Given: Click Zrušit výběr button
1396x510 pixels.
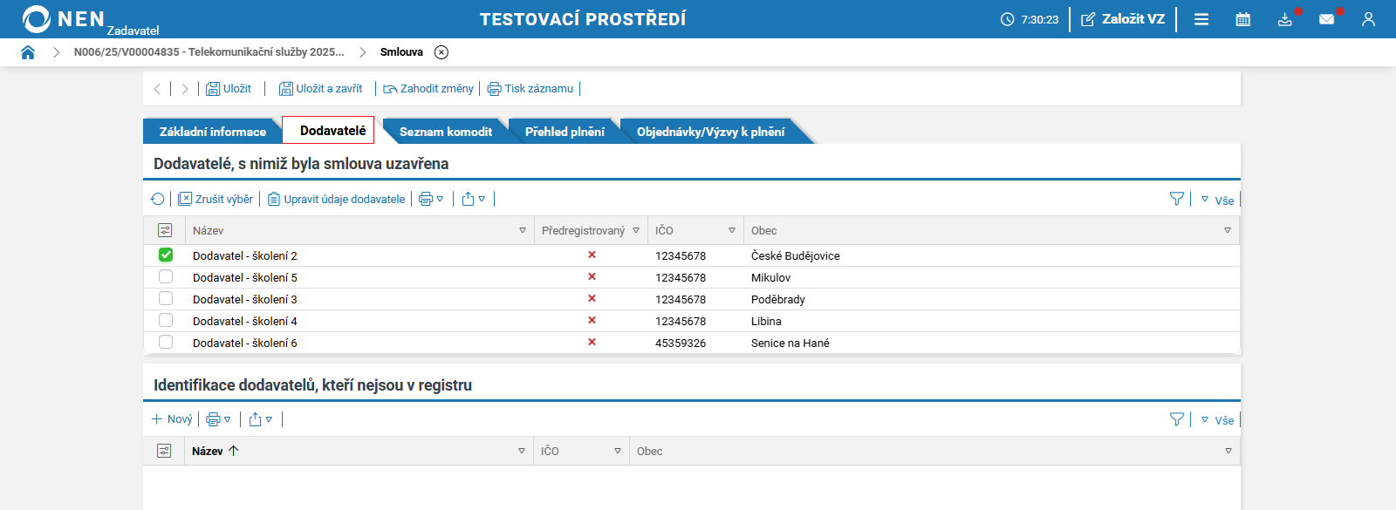Looking at the screenshot, I should point(216,199).
